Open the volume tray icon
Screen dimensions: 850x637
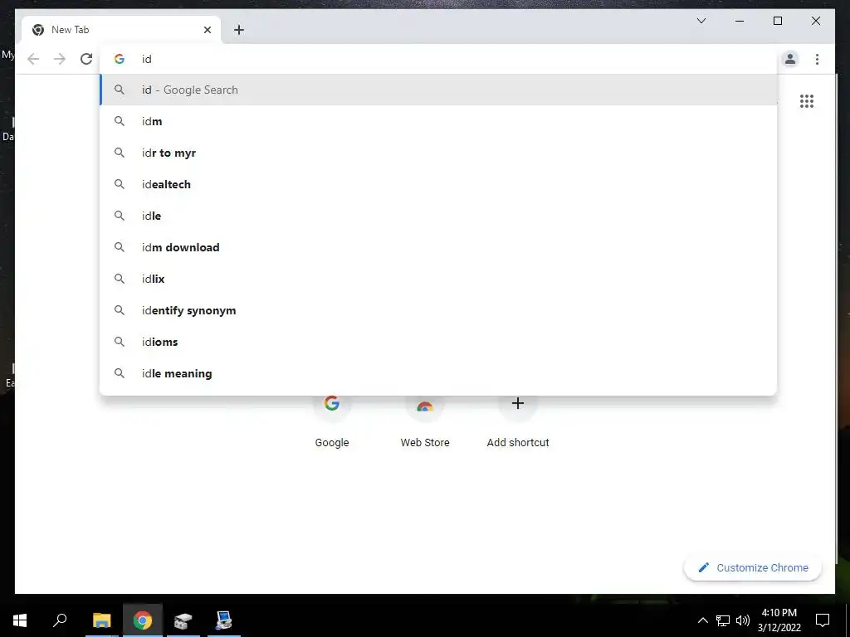pyautogui.click(x=743, y=620)
